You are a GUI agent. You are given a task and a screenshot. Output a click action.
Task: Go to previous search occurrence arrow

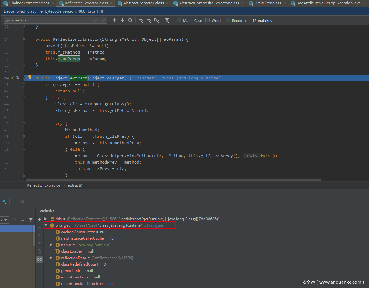114,21
